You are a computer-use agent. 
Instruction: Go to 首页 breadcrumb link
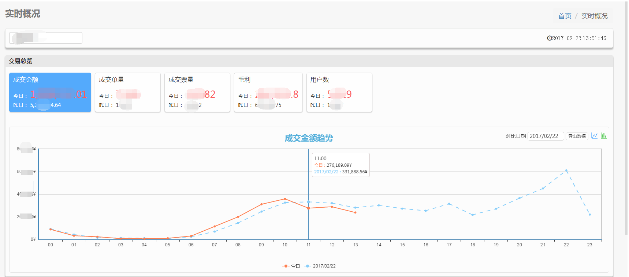point(565,16)
